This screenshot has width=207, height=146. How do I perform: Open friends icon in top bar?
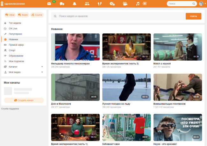(x=87, y=4)
